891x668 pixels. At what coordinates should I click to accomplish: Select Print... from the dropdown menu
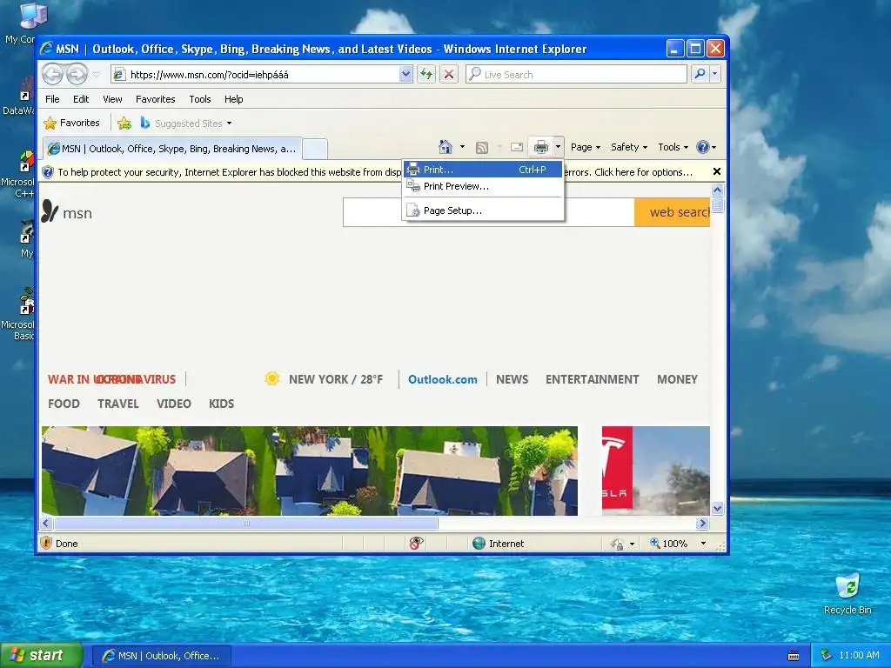pyautogui.click(x=483, y=170)
